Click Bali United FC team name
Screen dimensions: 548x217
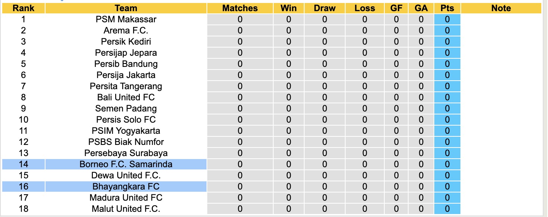click(126, 97)
